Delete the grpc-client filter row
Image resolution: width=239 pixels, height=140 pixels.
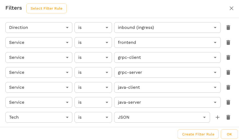(x=228, y=57)
